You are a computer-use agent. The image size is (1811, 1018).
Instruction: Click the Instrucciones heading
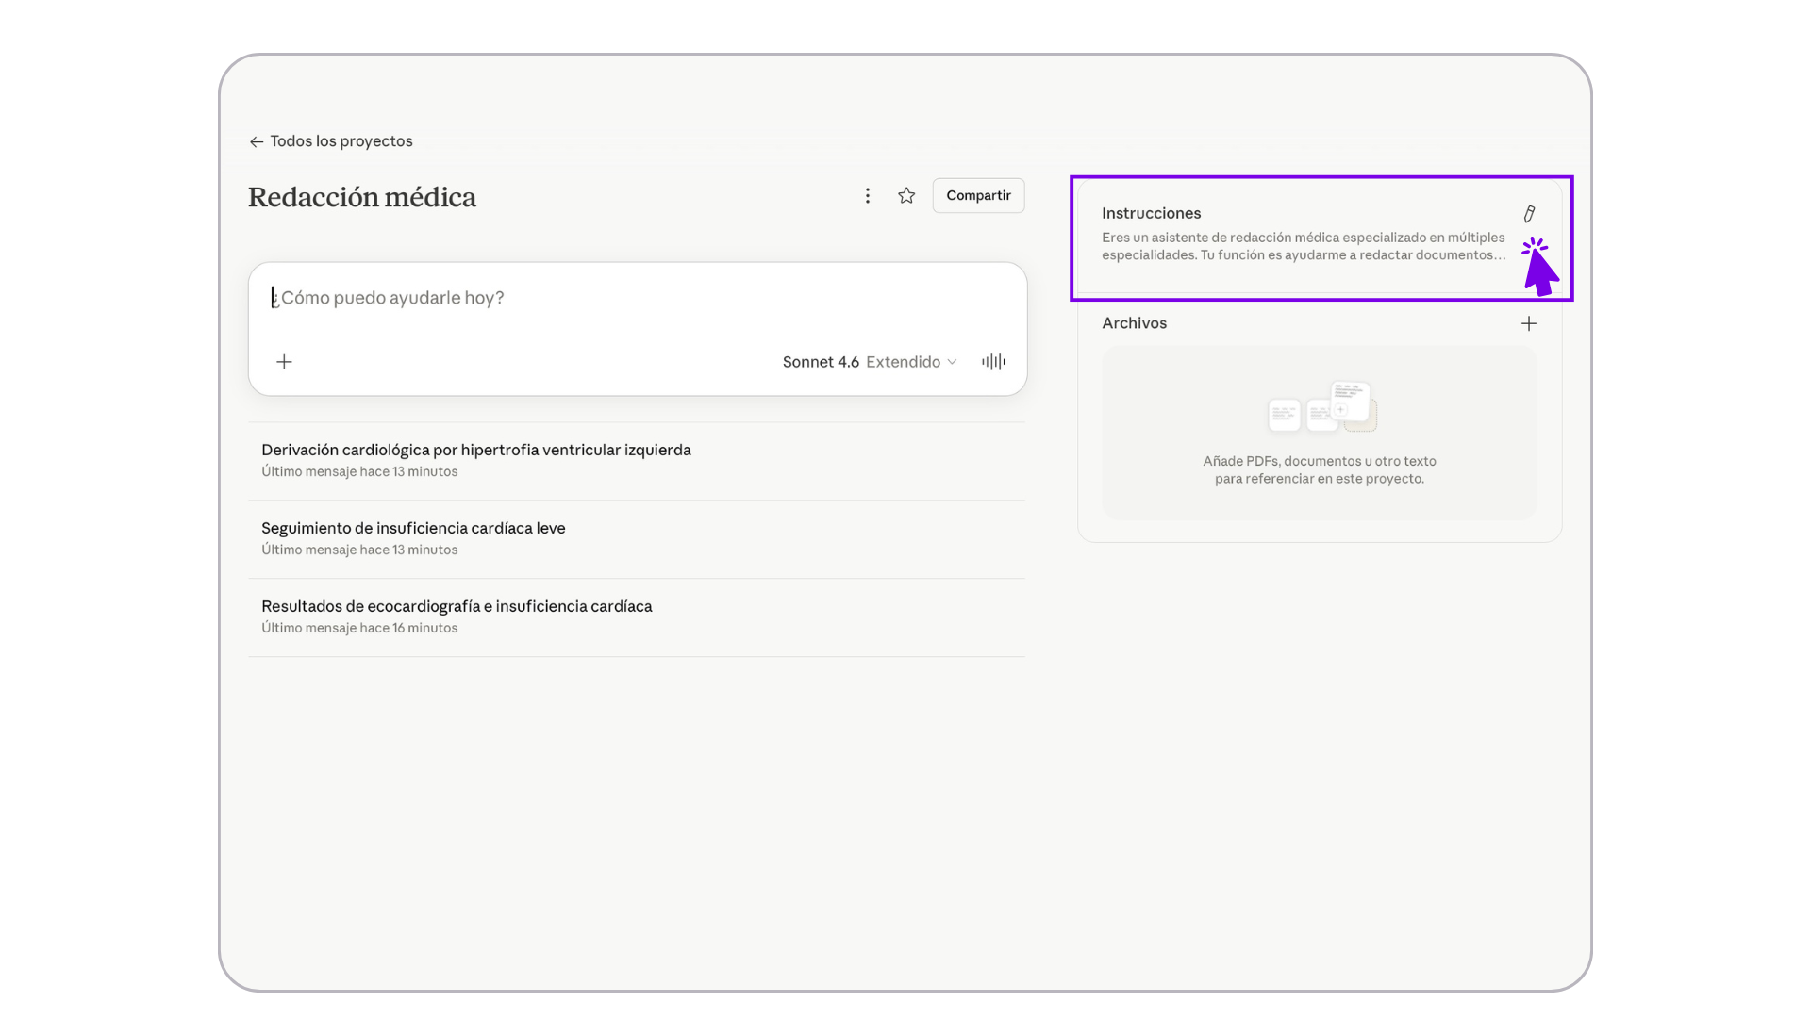[x=1151, y=213]
